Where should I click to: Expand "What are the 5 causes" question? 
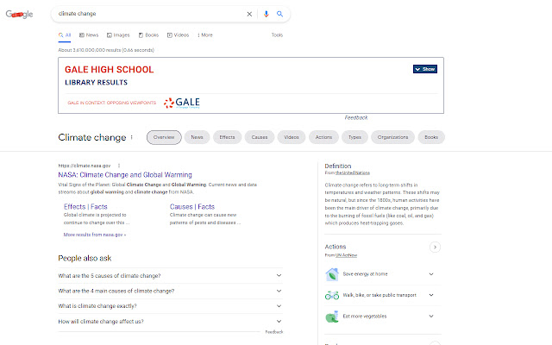click(x=279, y=275)
